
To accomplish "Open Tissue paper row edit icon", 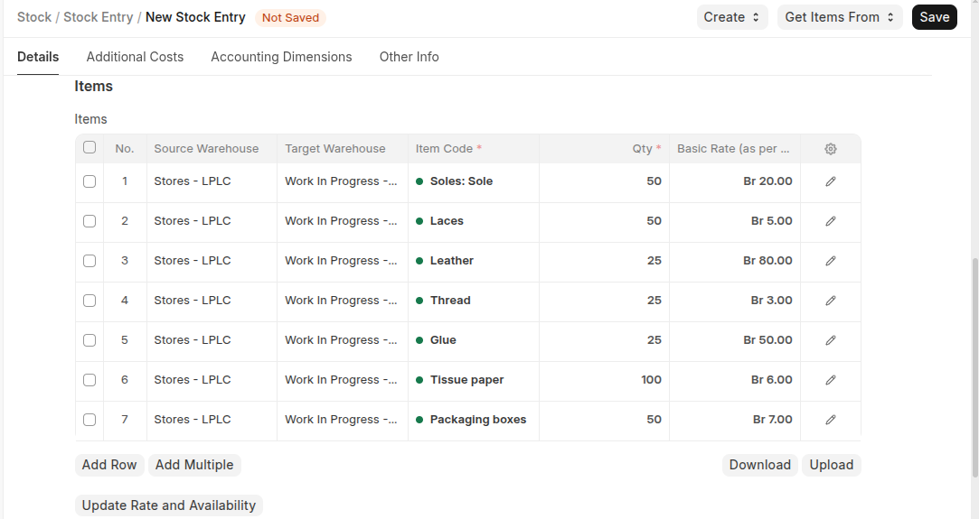I will pos(831,380).
